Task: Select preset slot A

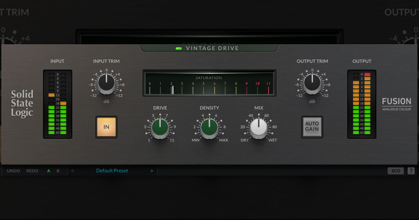Action: pos(49,171)
